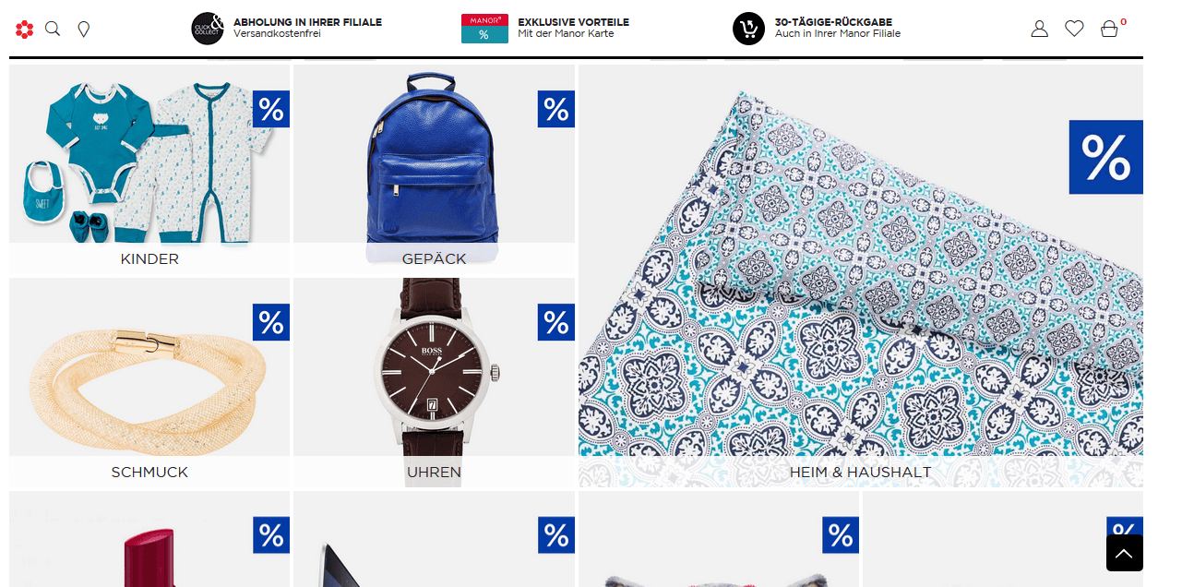Select the red lipstick category tile
Viewport: 1182px width, 587px height.
pos(149,539)
